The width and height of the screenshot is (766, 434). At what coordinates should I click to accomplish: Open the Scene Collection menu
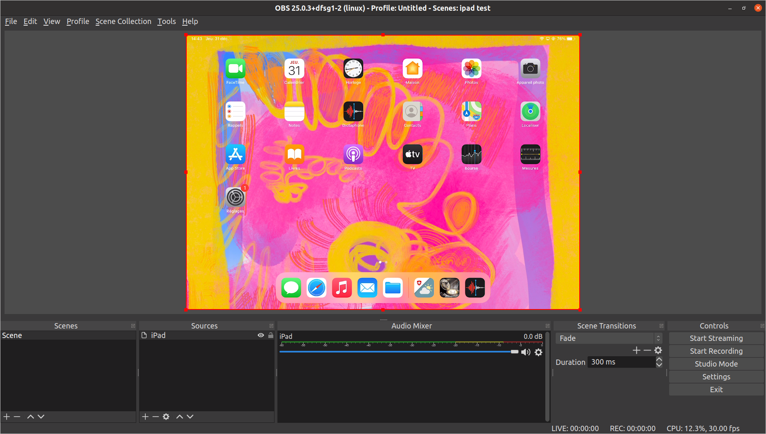[123, 22]
